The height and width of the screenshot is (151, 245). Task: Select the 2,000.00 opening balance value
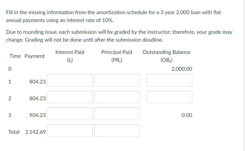pos(182,69)
